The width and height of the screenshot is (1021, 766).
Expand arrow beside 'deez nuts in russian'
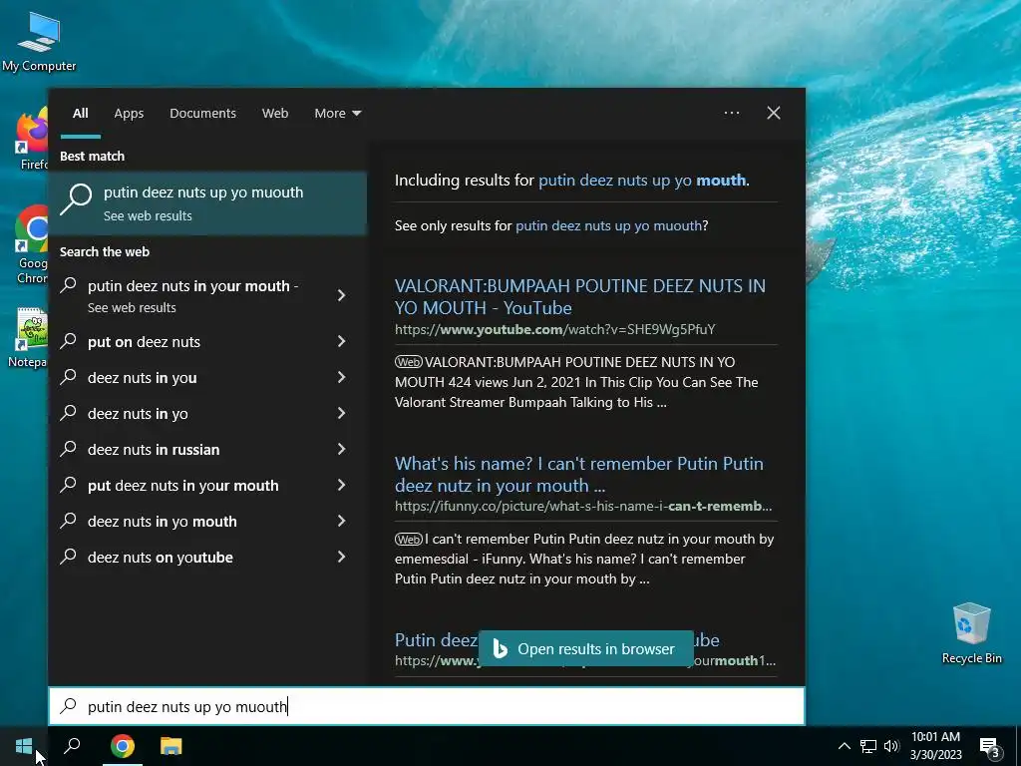342,449
